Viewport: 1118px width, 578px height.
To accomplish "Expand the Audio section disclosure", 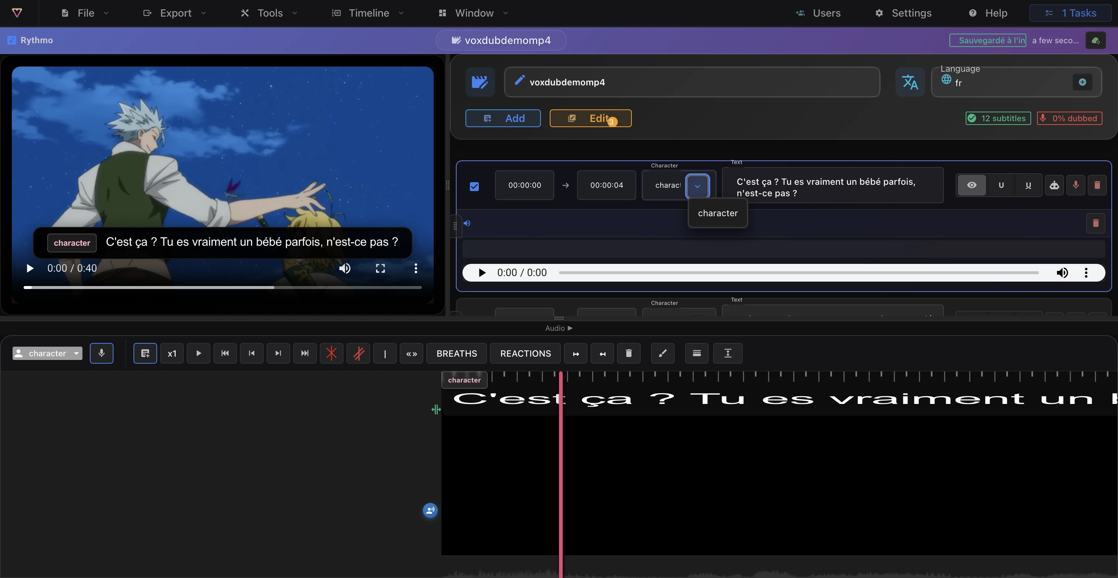I will click(x=559, y=328).
